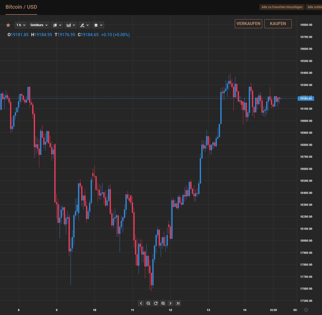Click 'Alle zu Favoriten hinzufügen'
Image resolution: width=322 pixels, height=315 pixels.
282,7
